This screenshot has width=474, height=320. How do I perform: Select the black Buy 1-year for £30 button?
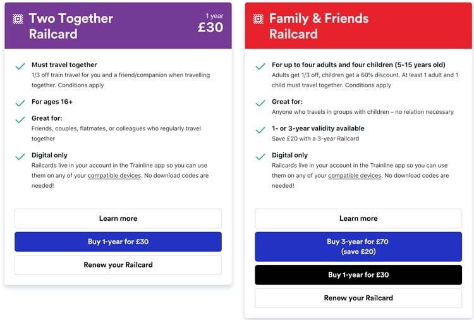point(358,275)
